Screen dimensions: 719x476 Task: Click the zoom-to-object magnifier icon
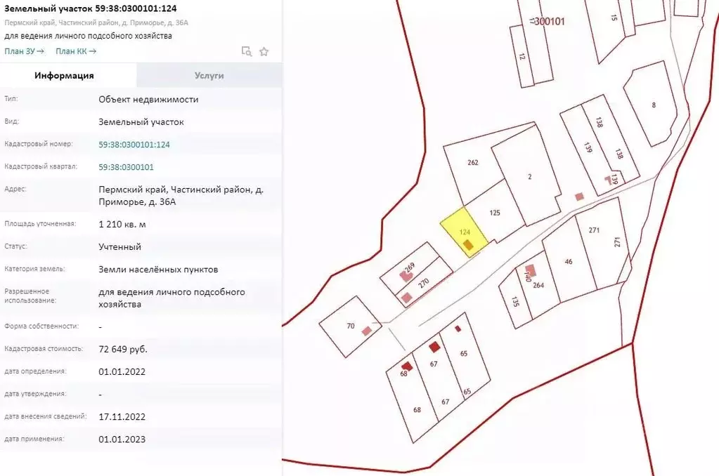(246, 51)
